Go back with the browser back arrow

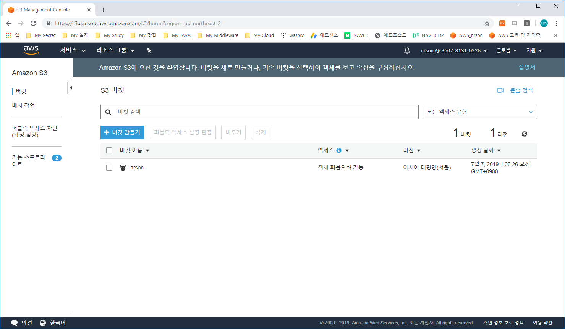point(9,23)
